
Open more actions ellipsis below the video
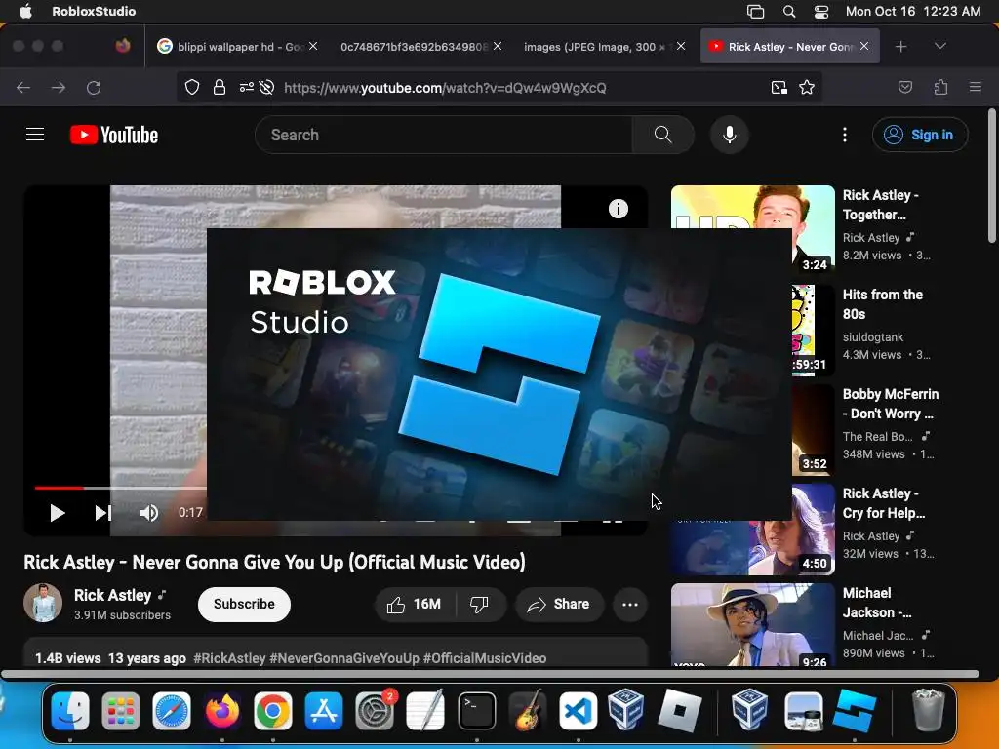tap(630, 605)
